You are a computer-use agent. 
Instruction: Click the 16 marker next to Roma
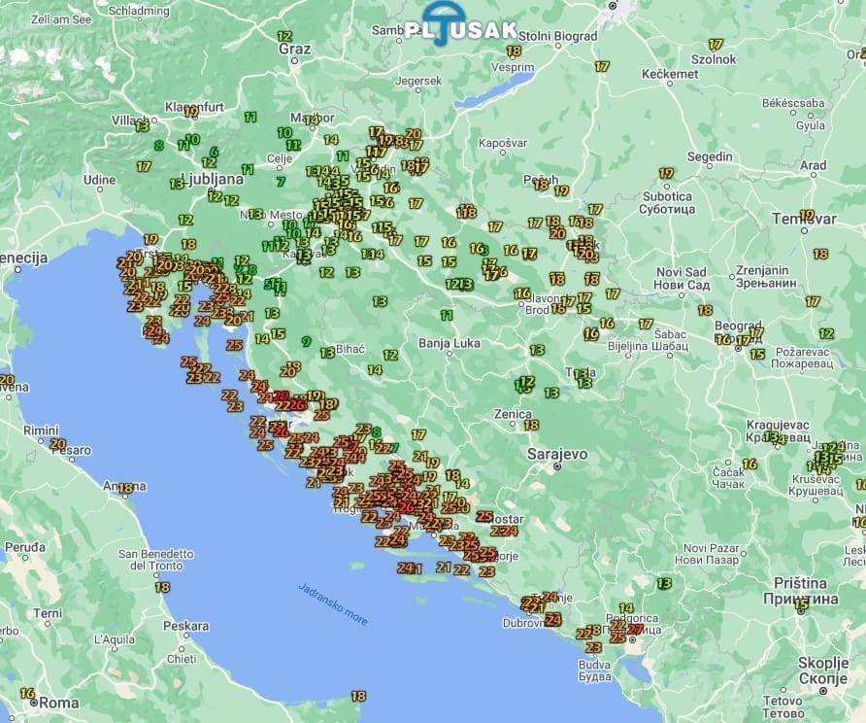[x=27, y=694]
